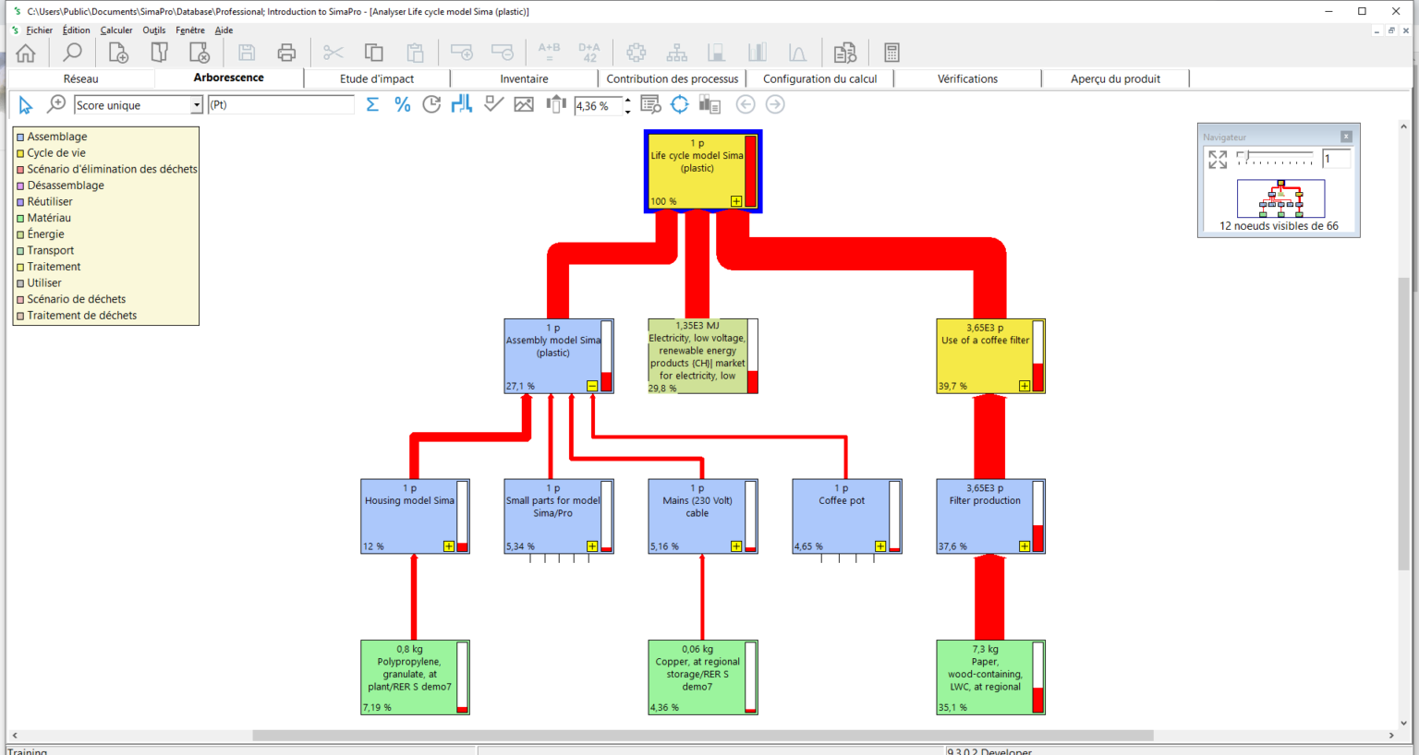The image size is (1419, 755).
Task: Expand the Housing model Sima node
Action: tap(448, 546)
